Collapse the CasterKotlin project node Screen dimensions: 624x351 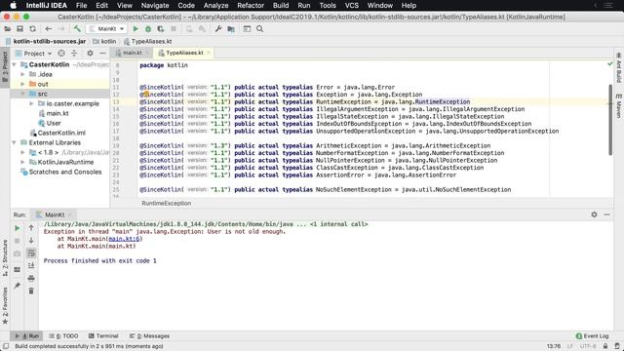click(15, 64)
